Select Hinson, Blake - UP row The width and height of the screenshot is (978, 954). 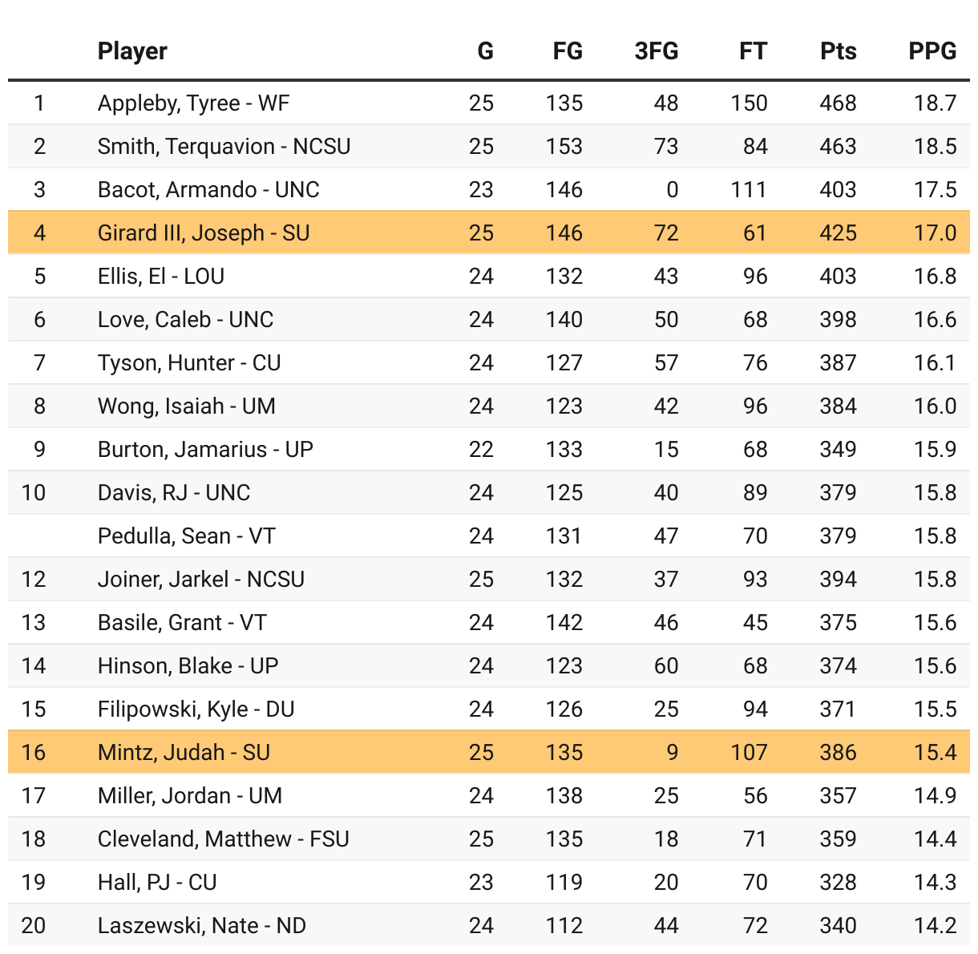pyautogui.click(x=489, y=665)
